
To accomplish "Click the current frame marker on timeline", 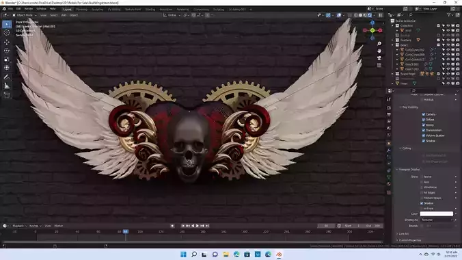I will point(126,232).
